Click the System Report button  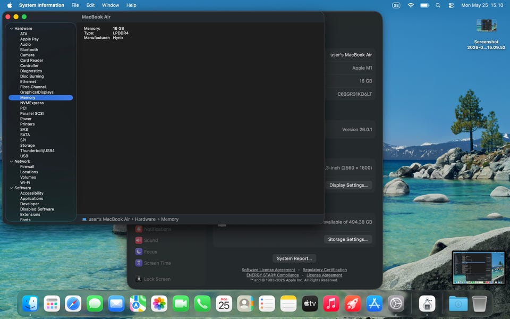294,258
